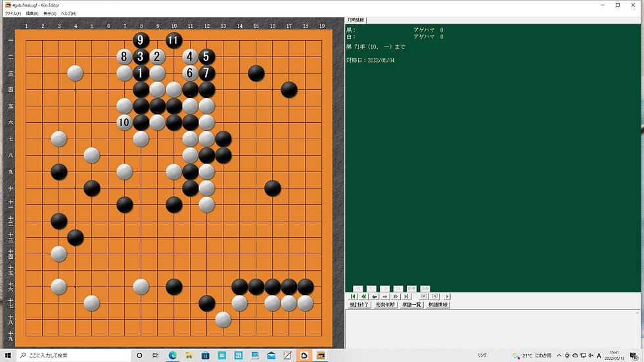This screenshot has width=644, height=362.
Task: Click the 検討終了 button
Action: pyautogui.click(x=359, y=305)
